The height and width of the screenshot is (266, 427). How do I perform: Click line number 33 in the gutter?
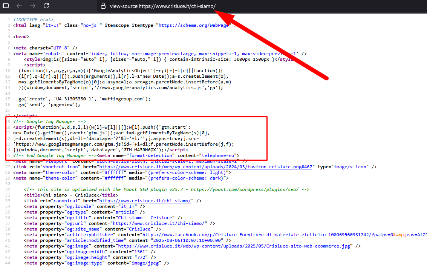click(x=8, y=201)
